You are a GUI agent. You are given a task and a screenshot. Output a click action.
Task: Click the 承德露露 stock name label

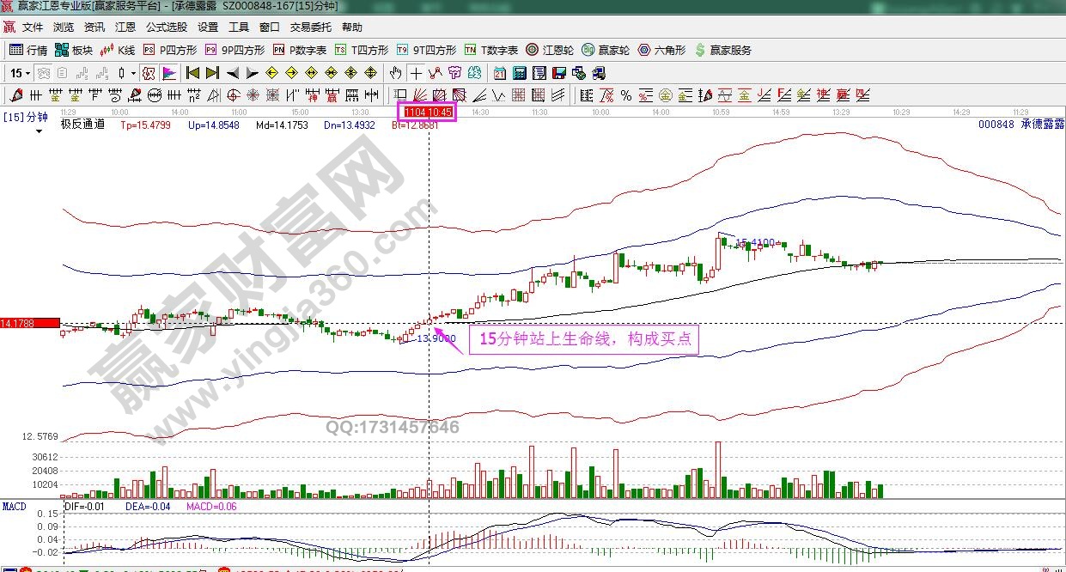coord(1040,123)
